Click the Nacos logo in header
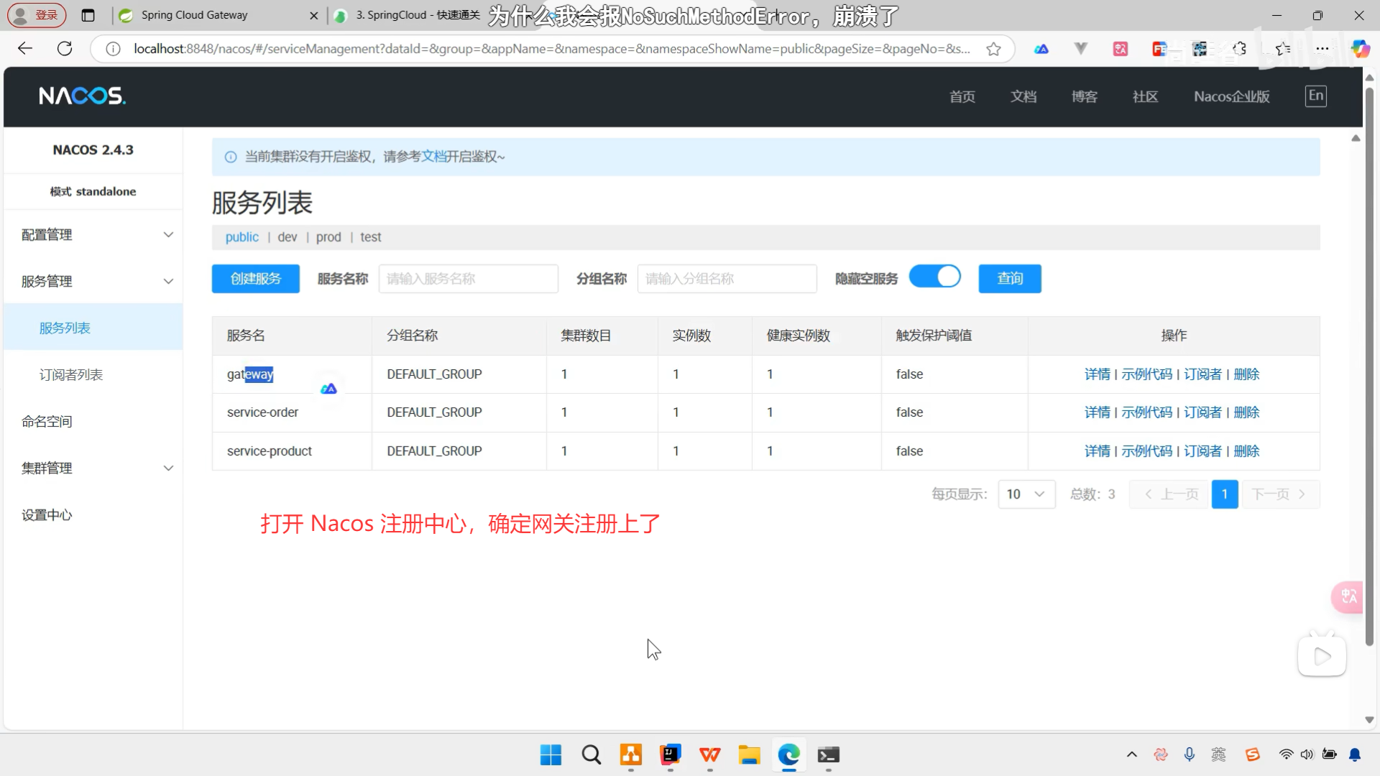This screenshot has width=1380, height=776. point(82,96)
